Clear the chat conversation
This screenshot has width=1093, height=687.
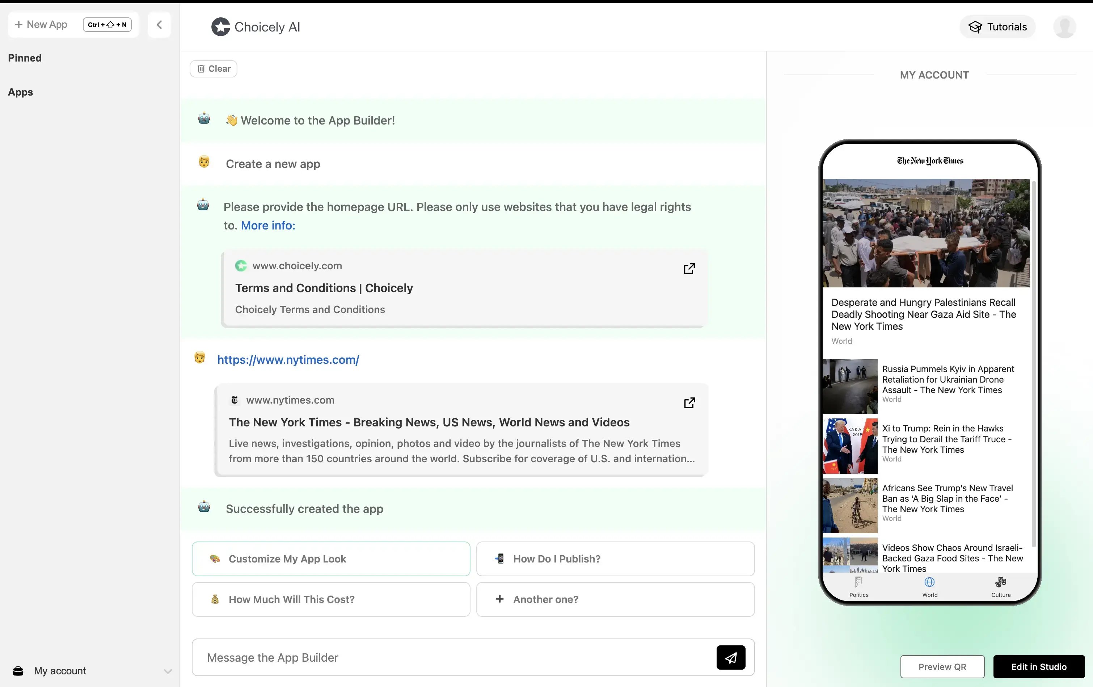213,68
